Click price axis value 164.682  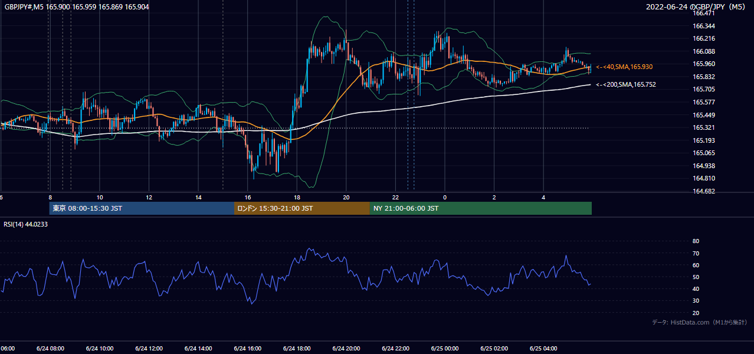pyautogui.click(x=704, y=191)
